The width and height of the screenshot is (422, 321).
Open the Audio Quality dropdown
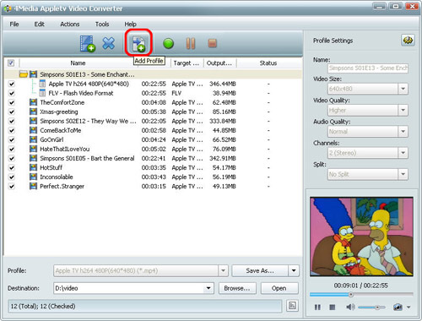(403, 131)
